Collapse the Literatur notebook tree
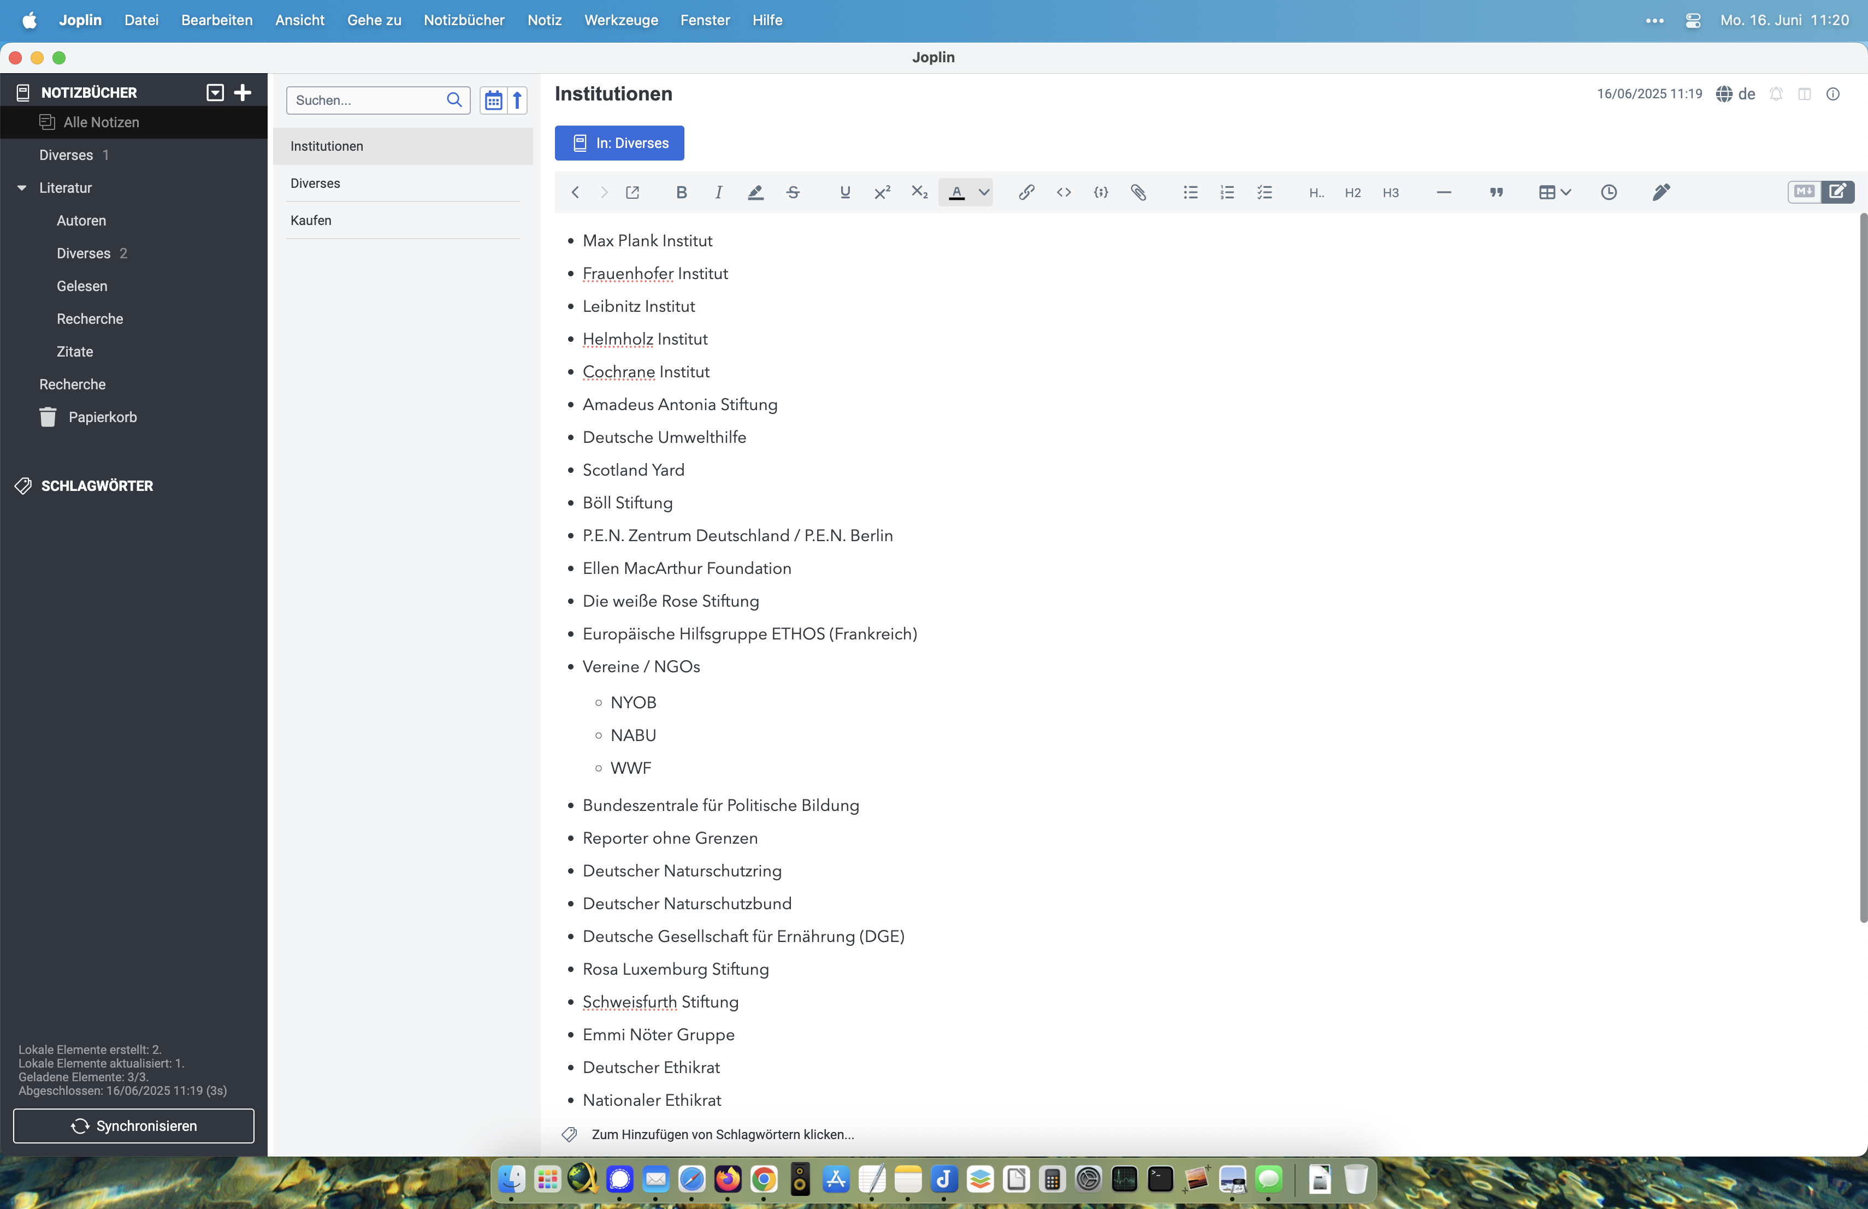Viewport: 1868px width, 1209px height. click(22, 188)
